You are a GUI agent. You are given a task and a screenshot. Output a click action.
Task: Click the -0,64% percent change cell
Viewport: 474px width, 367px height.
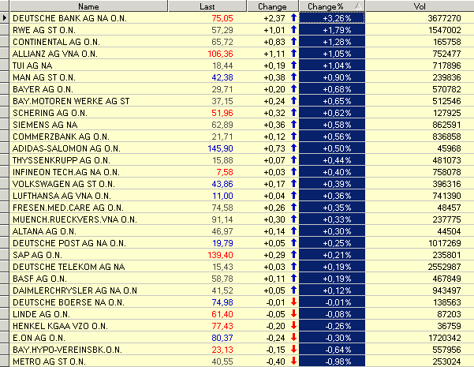coord(332,350)
